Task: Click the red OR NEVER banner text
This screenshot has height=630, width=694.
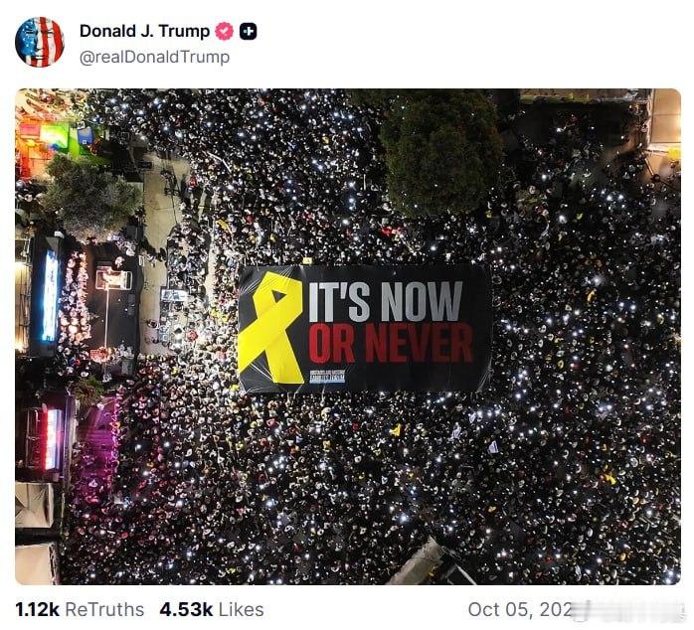Action: click(x=391, y=343)
